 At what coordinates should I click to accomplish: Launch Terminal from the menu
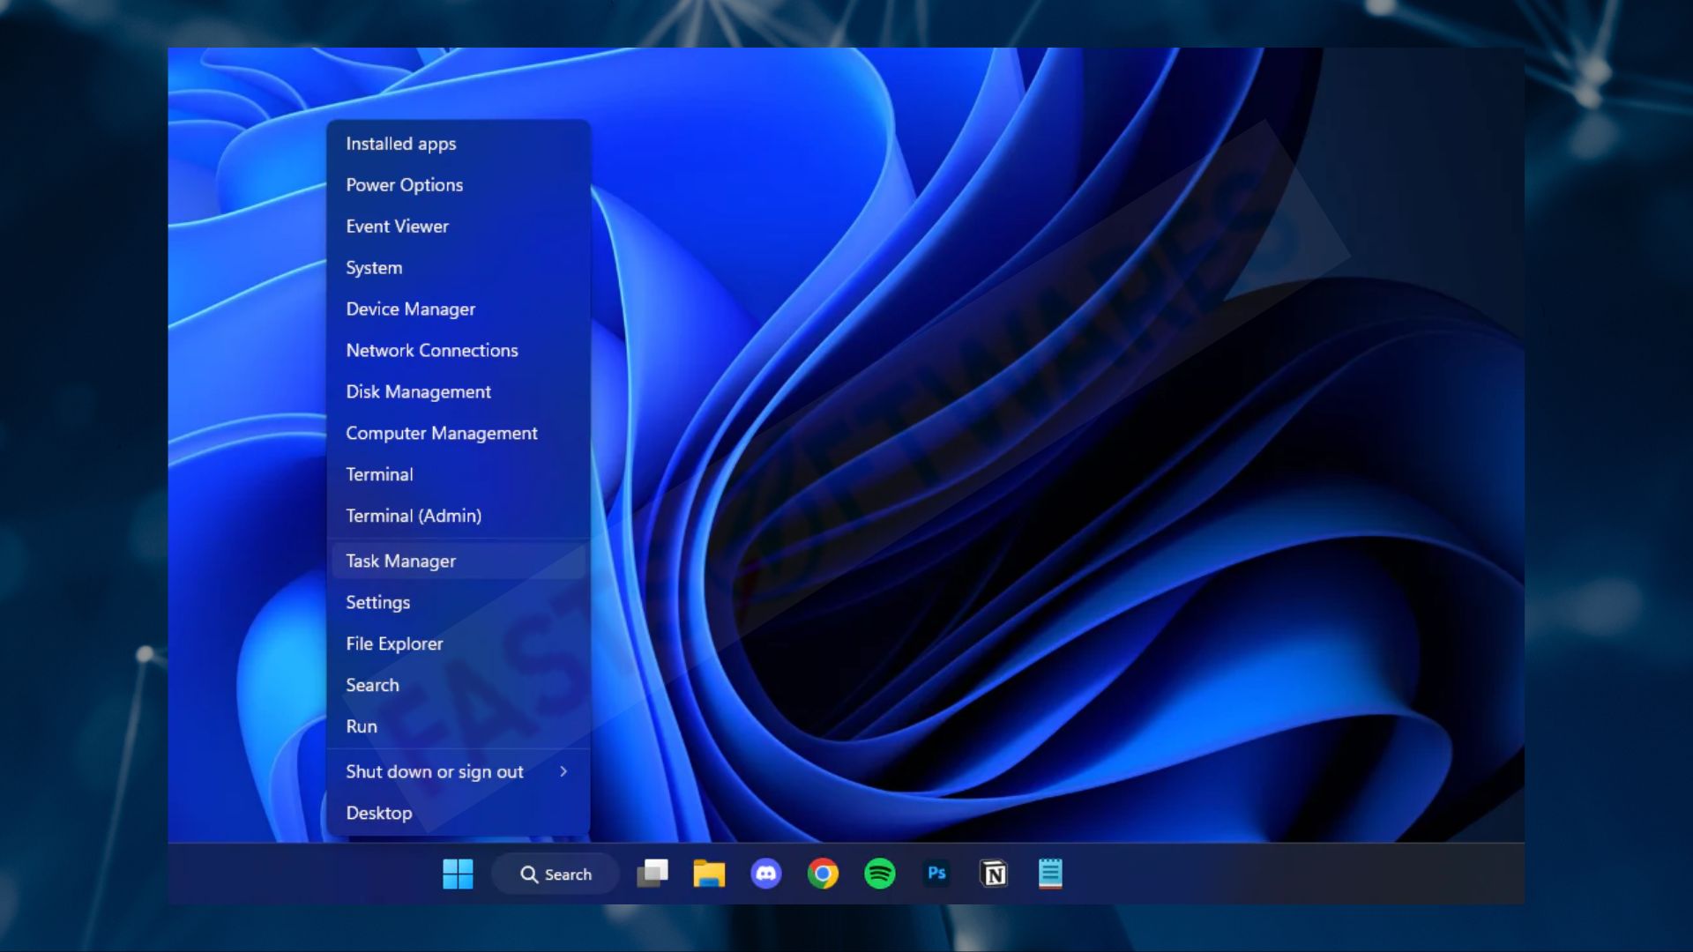click(458, 475)
